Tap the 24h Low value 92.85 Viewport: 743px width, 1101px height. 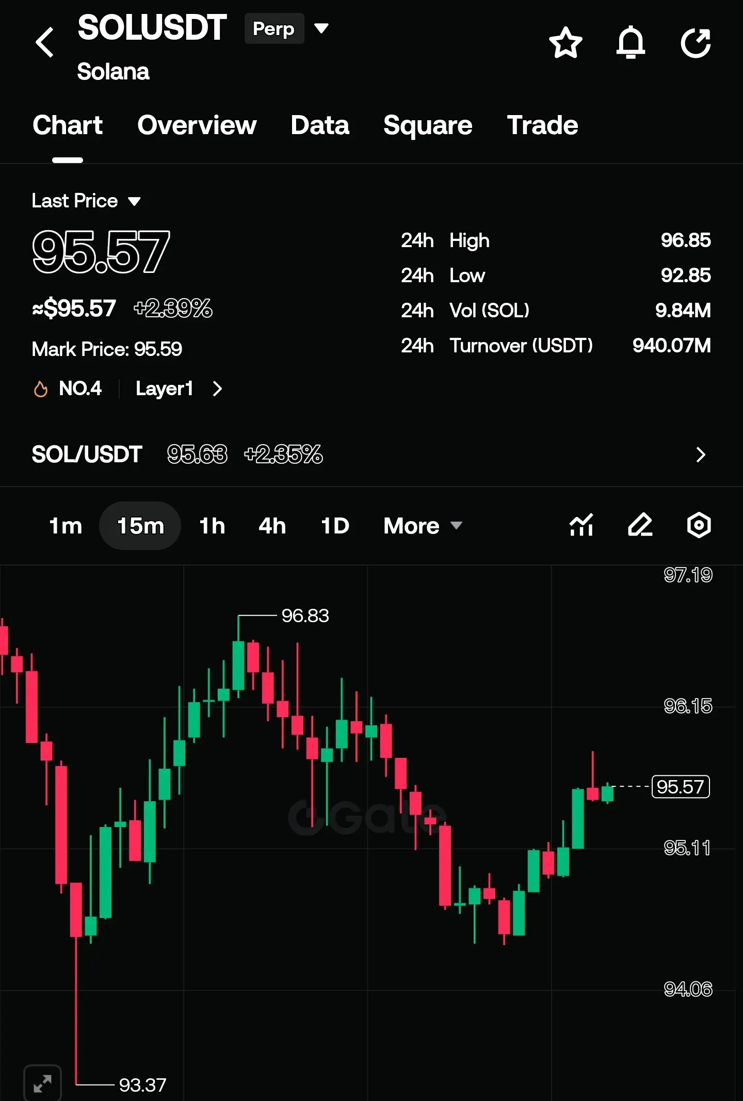pyautogui.click(x=686, y=275)
